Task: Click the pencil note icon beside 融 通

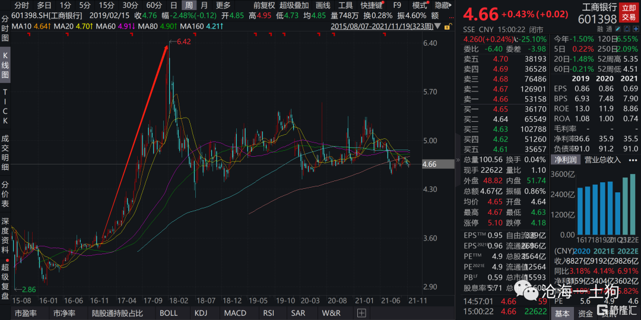Action: [620, 28]
